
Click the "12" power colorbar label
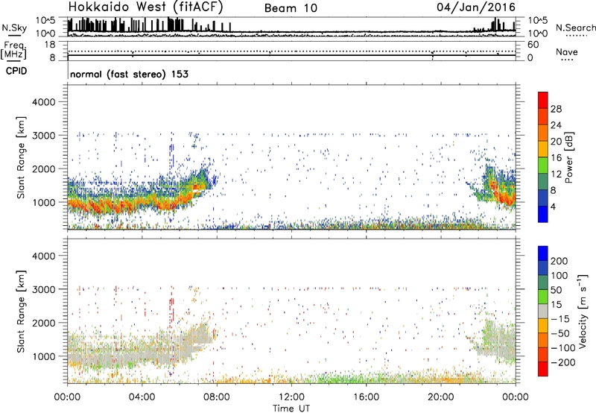556,174
